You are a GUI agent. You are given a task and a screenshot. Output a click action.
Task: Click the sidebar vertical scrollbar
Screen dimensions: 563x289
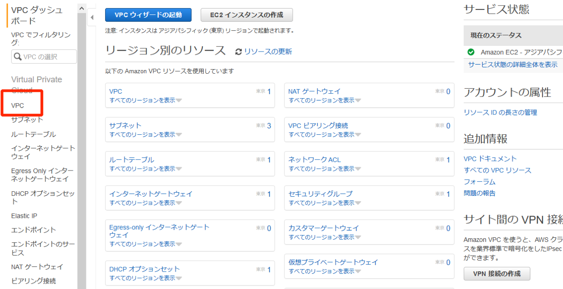tap(82, 151)
